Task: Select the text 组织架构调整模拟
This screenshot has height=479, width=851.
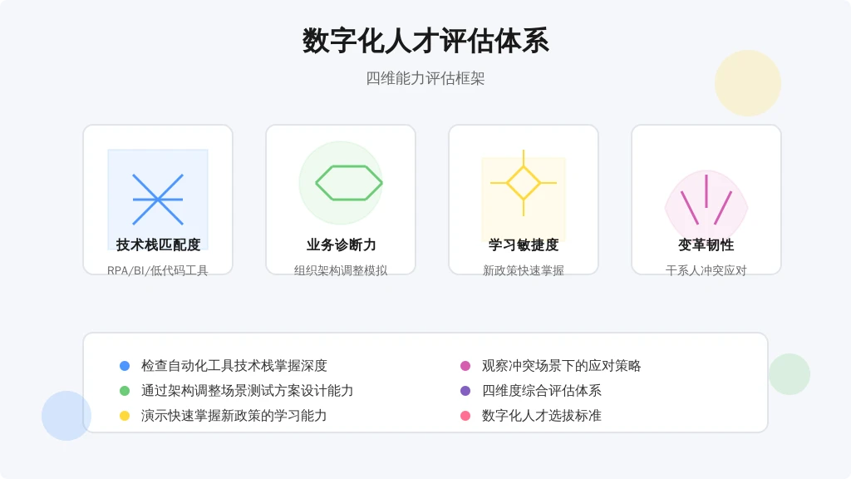Action: tap(341, 270)
